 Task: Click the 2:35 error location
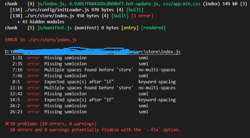click(17, 64)
